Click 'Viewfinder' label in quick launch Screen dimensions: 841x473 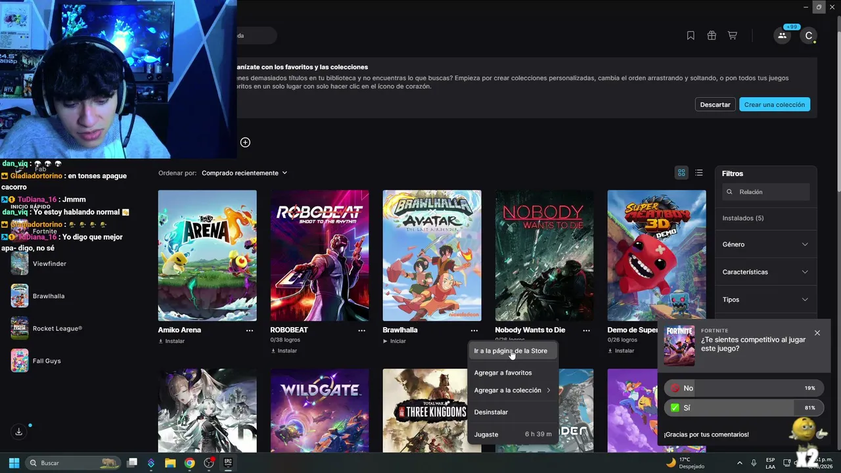click(49, 263)
